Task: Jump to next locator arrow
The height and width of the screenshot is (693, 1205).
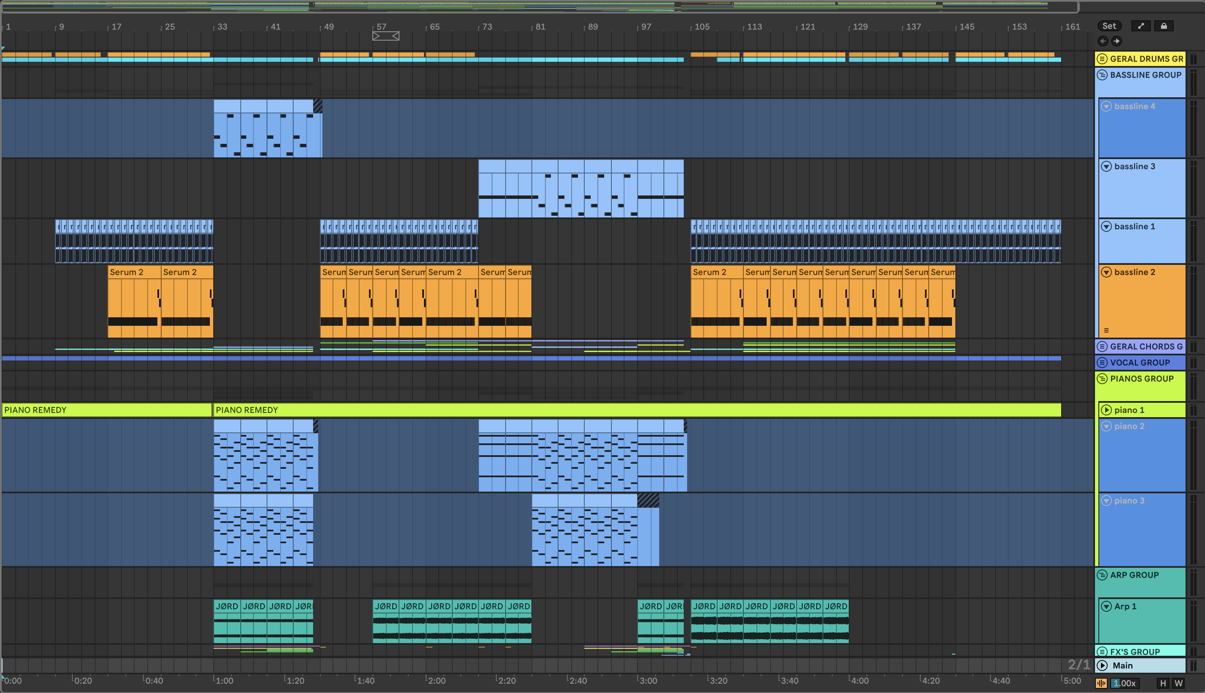Action: pyautogui.click(x=1117, y=41)
